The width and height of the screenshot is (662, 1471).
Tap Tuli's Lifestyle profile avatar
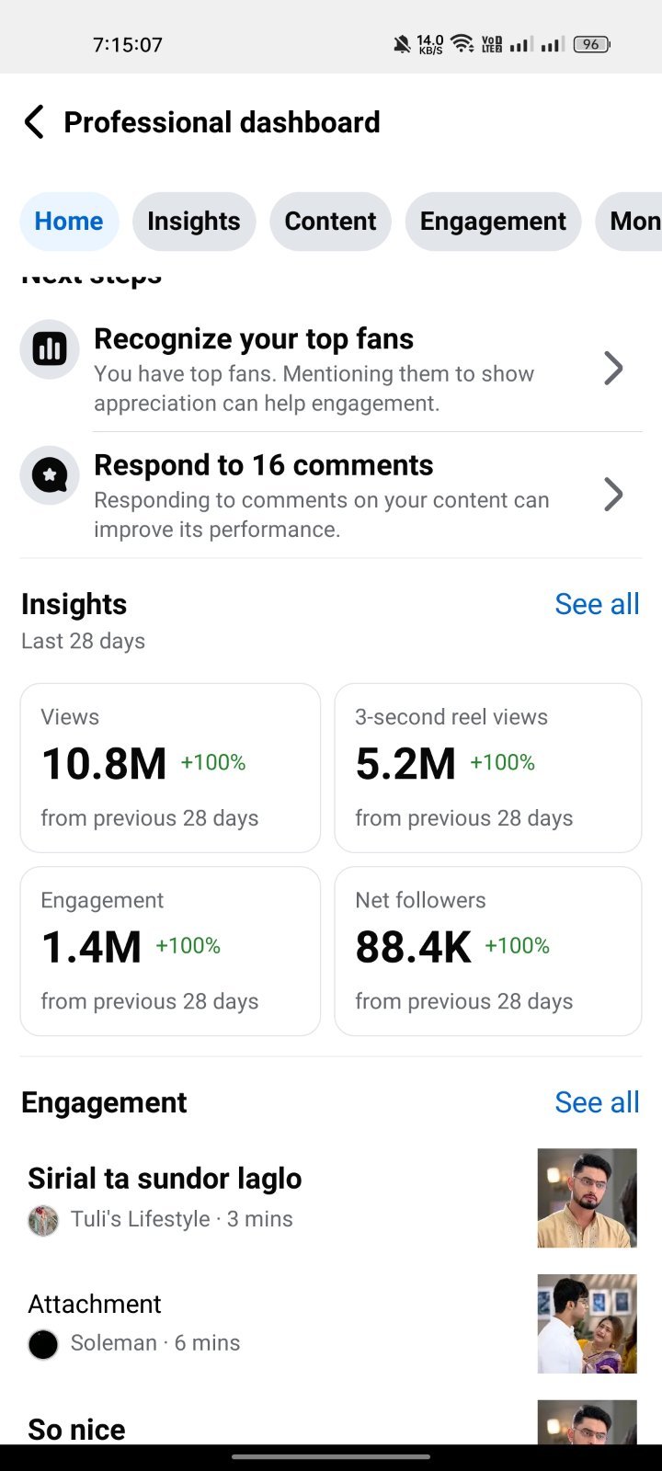pos(43,1220)
